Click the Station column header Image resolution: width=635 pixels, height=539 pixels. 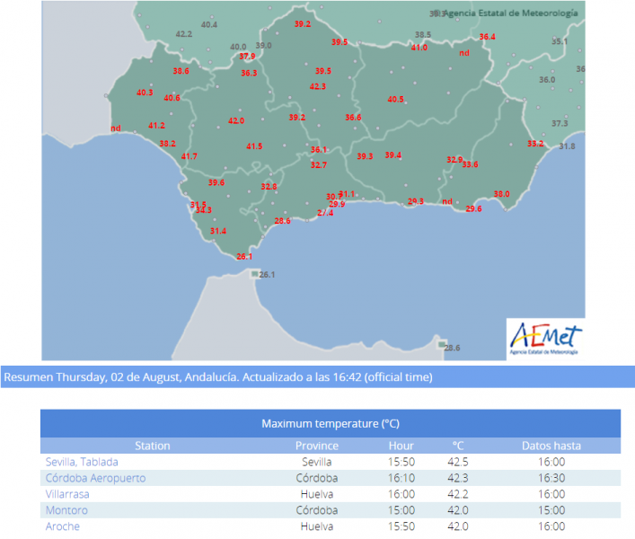click(x=153, y=446)
